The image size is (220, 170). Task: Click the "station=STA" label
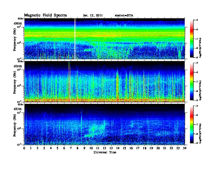pos(124,16)
